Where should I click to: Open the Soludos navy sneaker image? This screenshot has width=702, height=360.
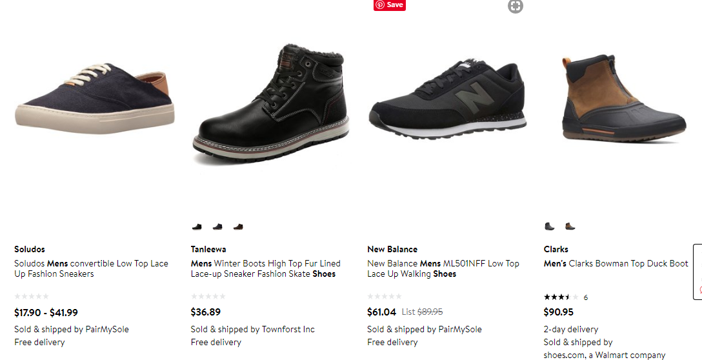[x=94, y=97]
